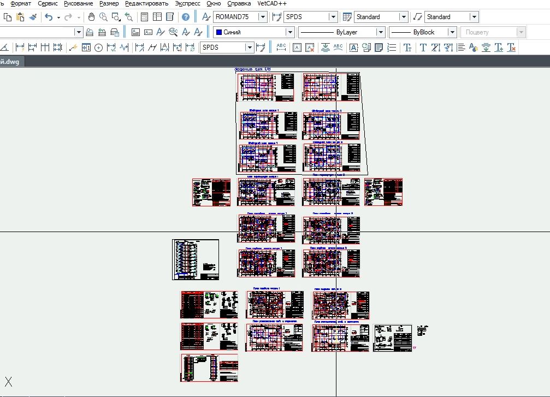Screen dimensions: 550x397
Task: Open the Синий color dropdown
Action: (289, 32)
